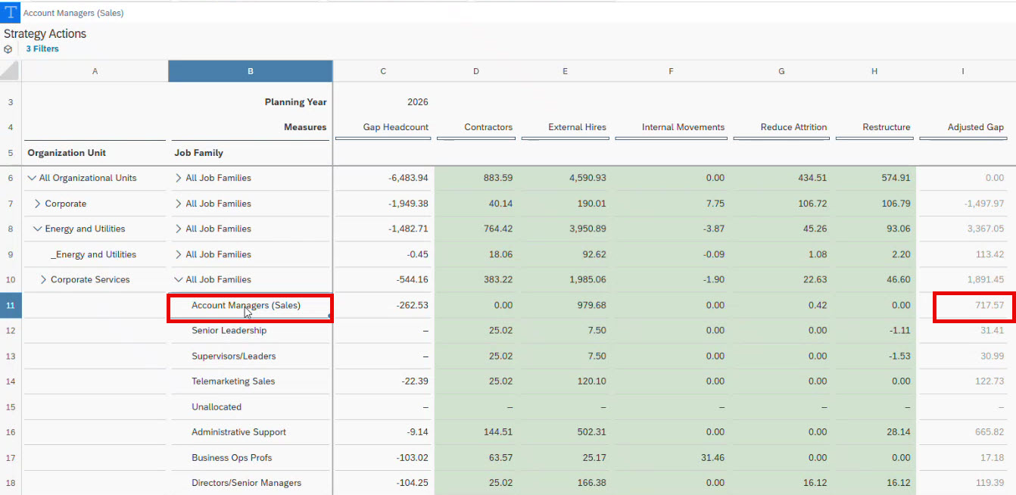Select the Telemarketing Sales job family cell

233,381
